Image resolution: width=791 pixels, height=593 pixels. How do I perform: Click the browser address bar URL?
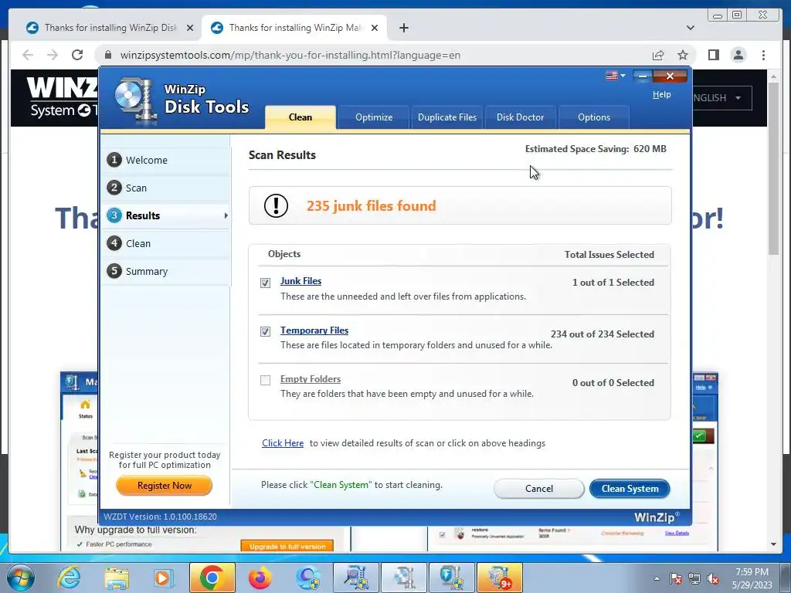(290, 55)
